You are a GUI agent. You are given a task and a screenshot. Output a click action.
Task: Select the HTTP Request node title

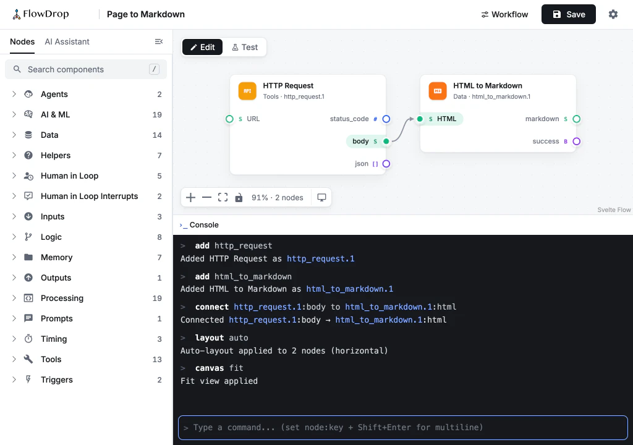288,86
